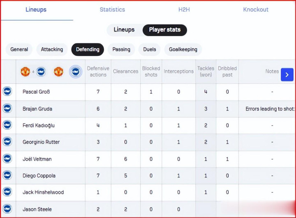Click Brighton badge beside Brajan Gruda
Image resolution: width=296 pixels, height=218 pixels.
[7, 108]
